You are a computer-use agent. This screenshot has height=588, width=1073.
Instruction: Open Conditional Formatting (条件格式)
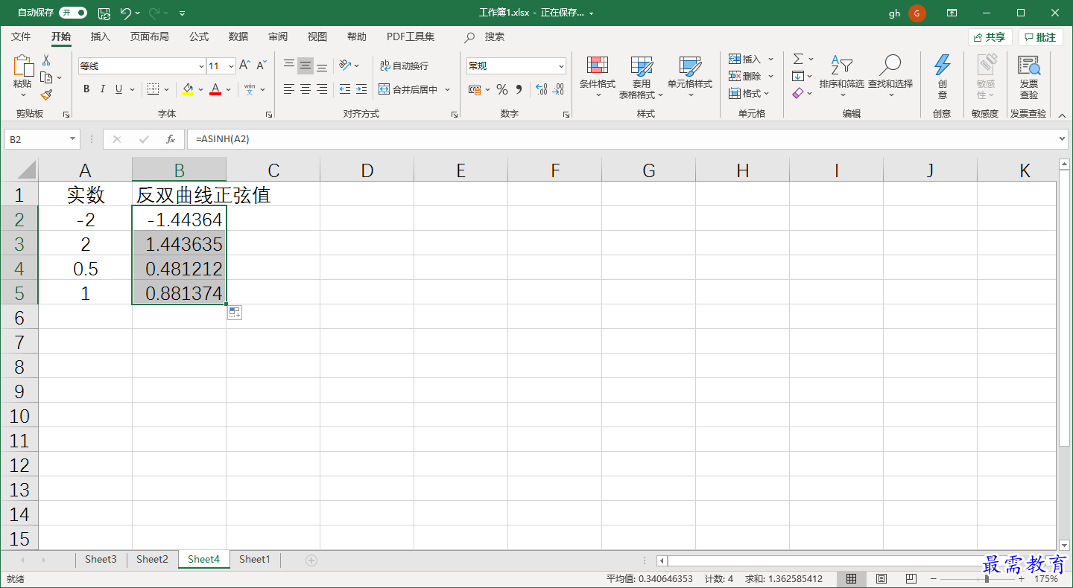coord(598,77)
